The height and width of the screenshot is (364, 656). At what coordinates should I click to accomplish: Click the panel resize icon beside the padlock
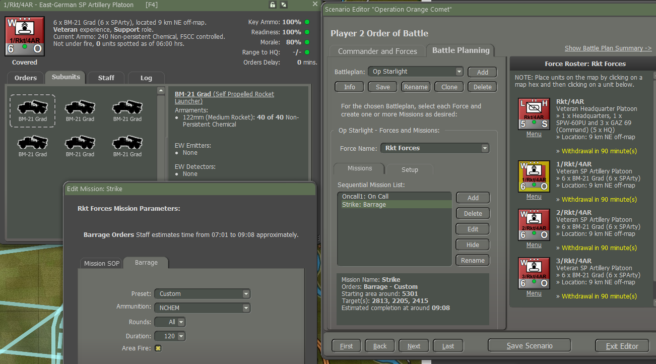click(284, 5)
